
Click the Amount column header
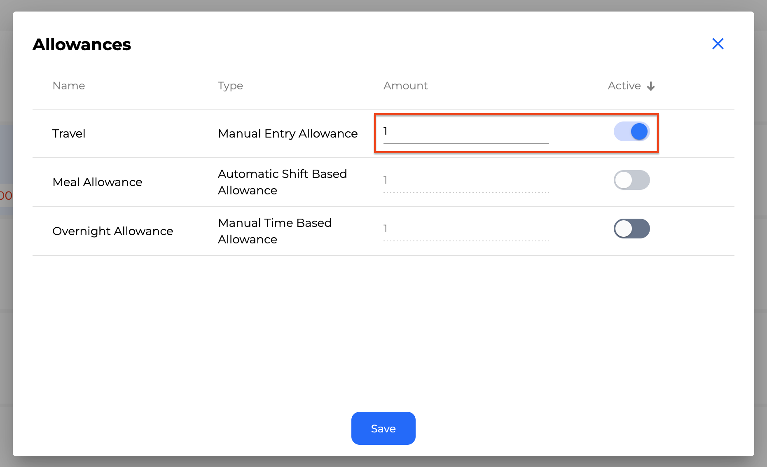pos(405,86)
